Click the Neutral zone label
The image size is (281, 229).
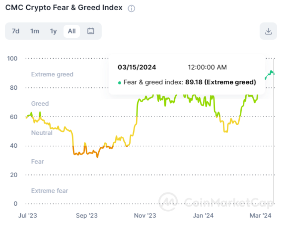tap(42, 132)
